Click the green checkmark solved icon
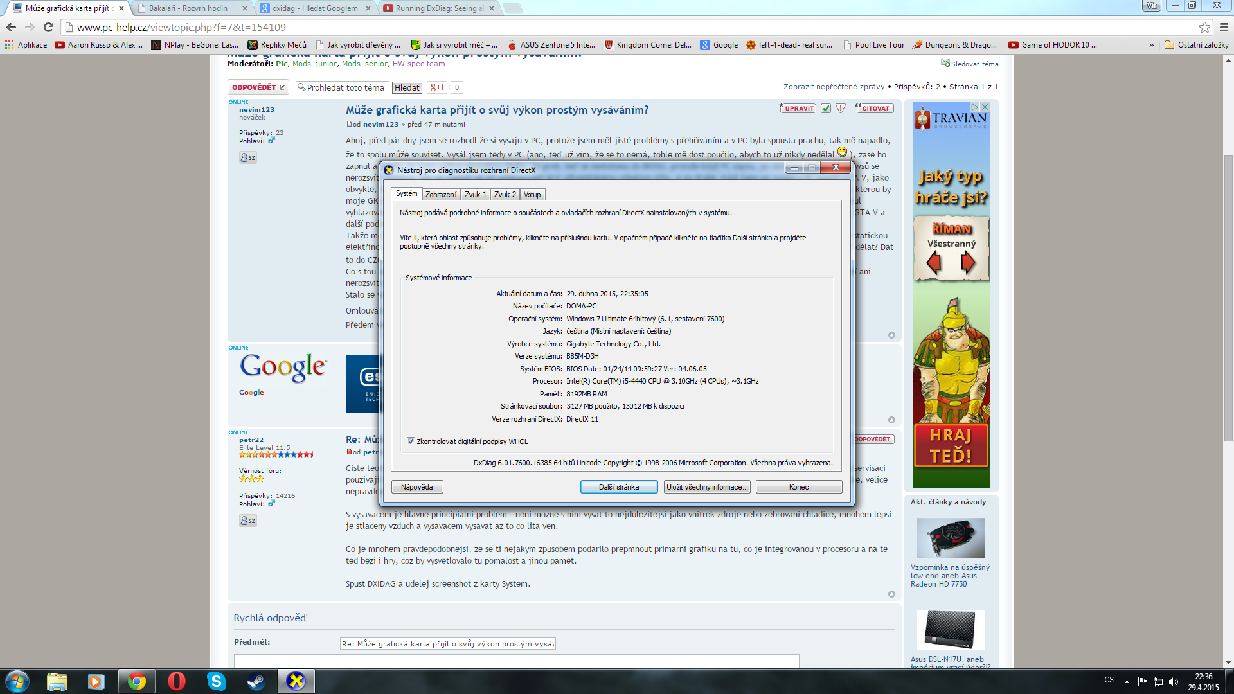 826,109
